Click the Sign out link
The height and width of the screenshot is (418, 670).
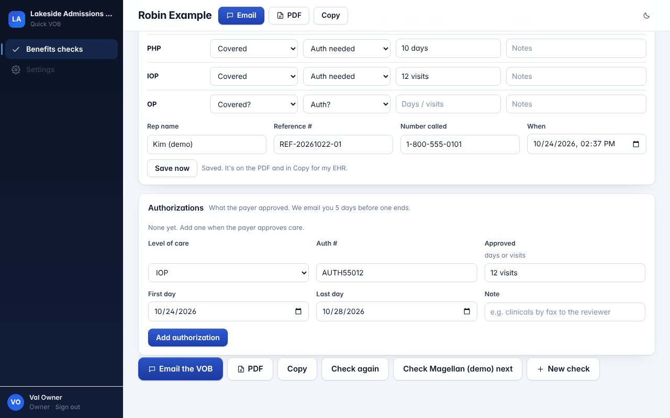(x=68, y=407)
